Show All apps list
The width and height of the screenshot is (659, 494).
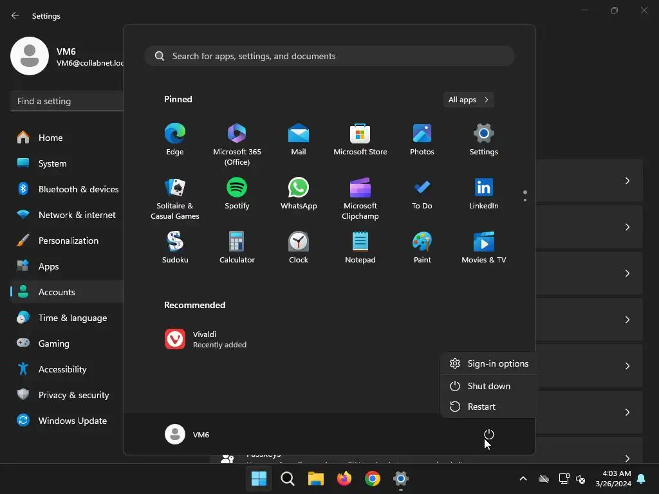click(469, 100)
